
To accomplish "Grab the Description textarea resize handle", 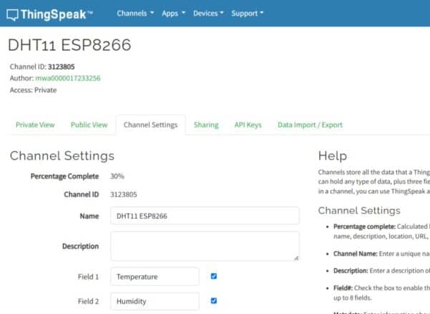I will click(296, 258).
